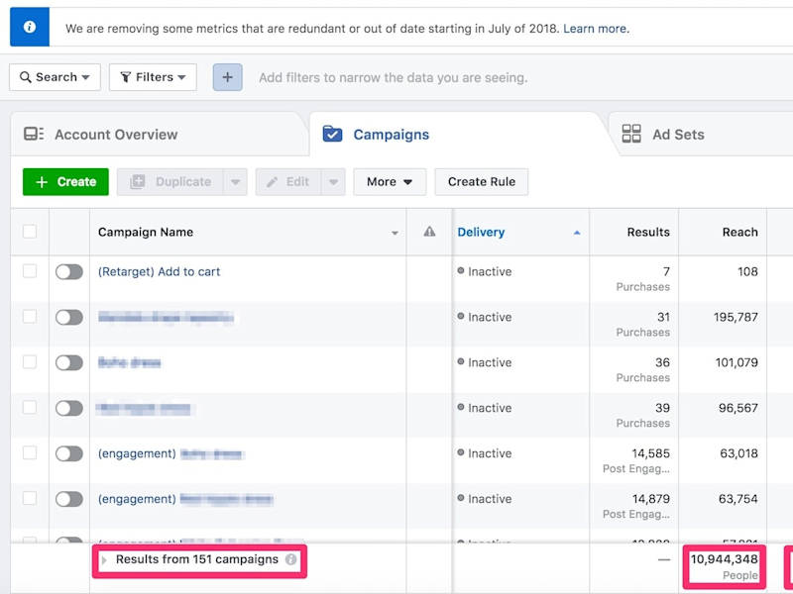
Task: Click the 96,567 reach value
Action: tap(738, 408)
